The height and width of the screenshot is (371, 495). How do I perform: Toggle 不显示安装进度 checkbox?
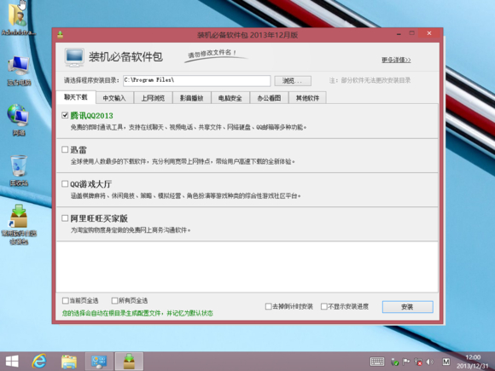tap(324, 306)
